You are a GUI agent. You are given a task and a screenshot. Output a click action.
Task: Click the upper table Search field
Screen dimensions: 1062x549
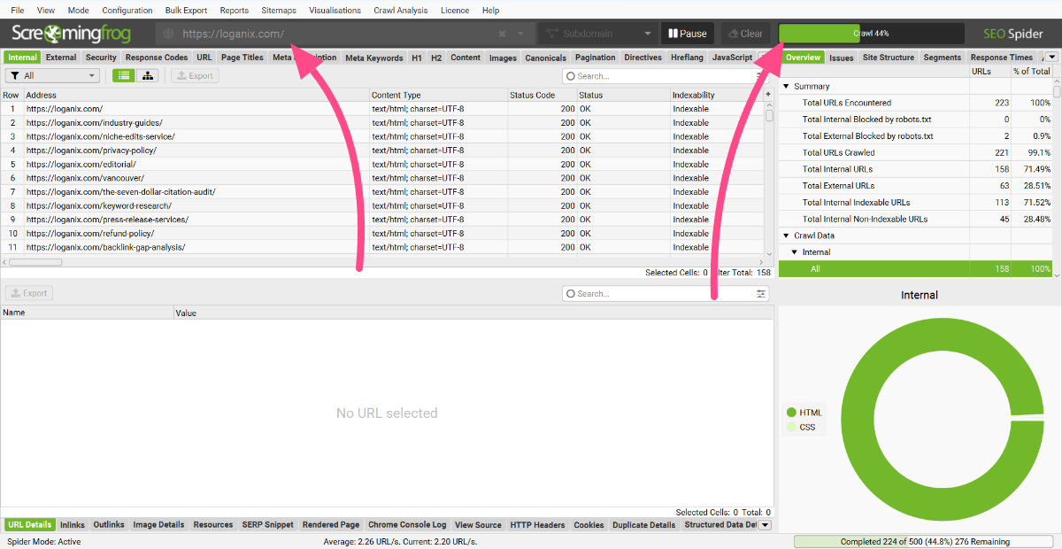[666, 76]
